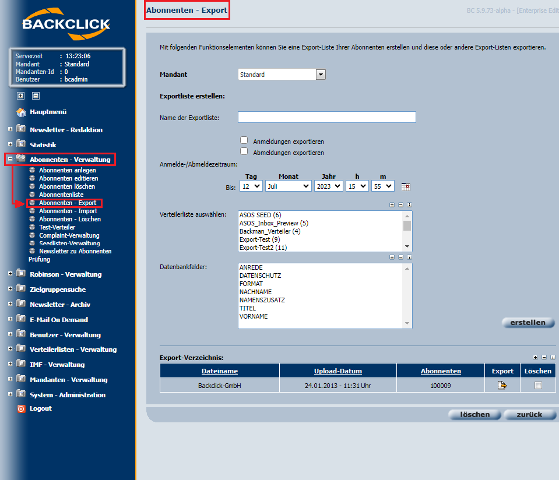This screenshot has height=480, width=559.
Task: Click info icon above Export-Verzeichnis table
Action: tap(553, 358)
